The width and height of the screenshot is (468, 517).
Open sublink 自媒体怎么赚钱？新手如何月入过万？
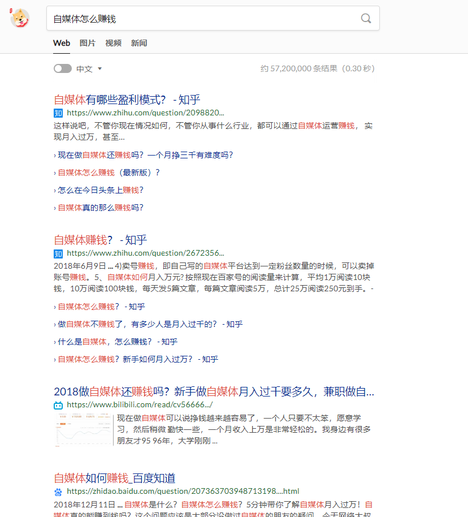138,359
